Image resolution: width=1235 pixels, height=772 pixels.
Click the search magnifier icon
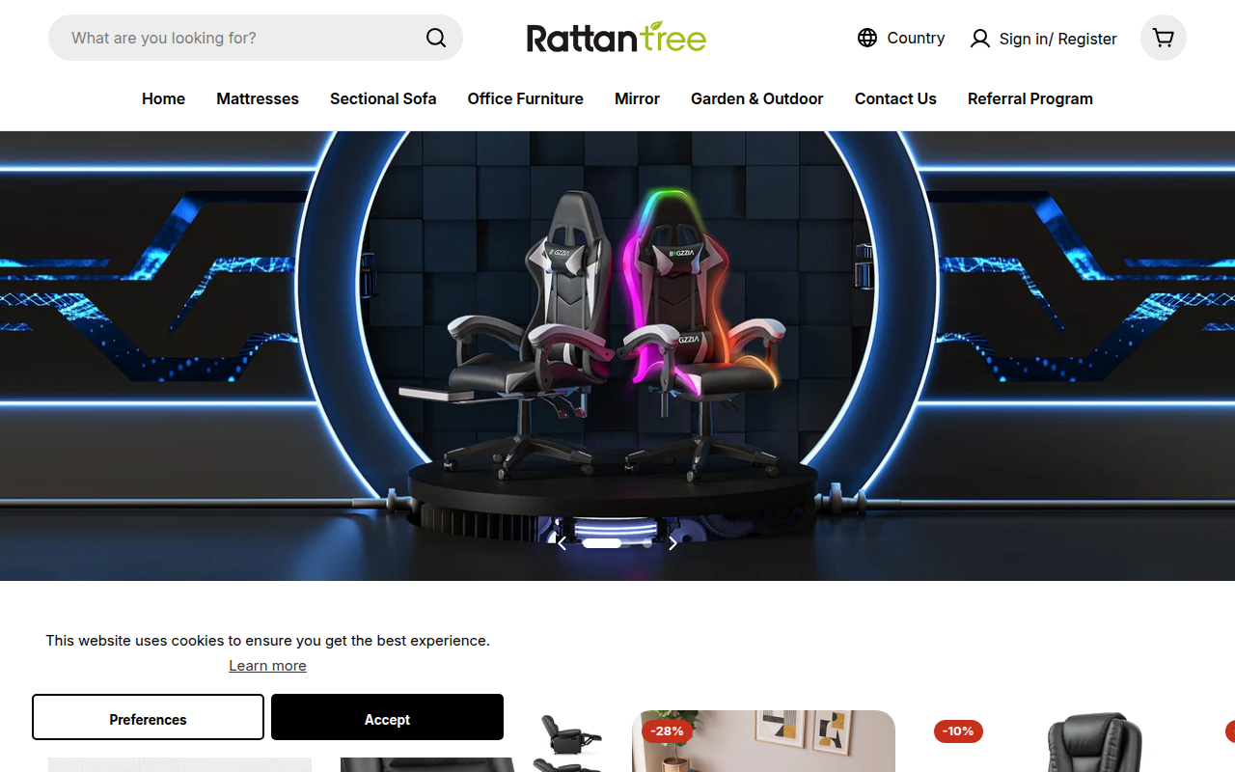436,38
